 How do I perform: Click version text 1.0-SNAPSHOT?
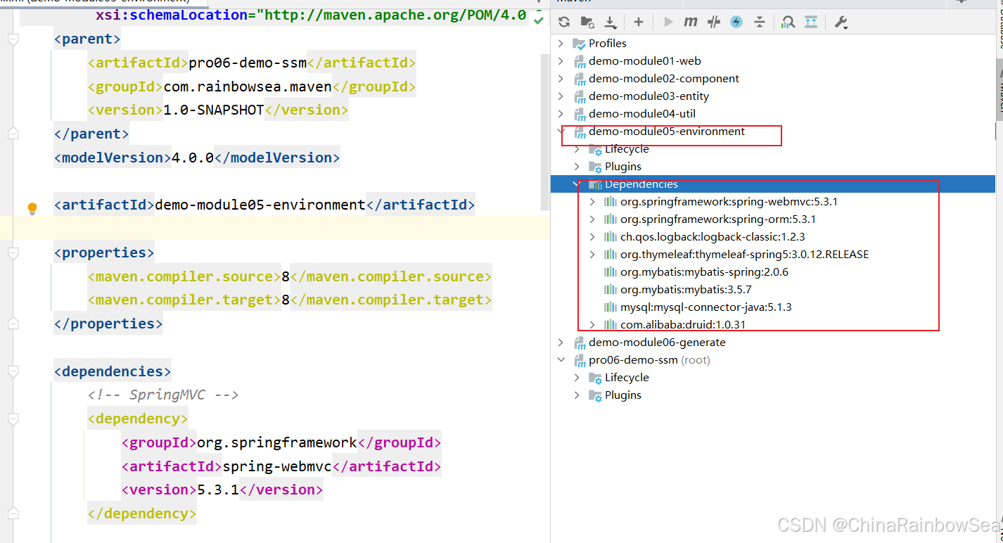[214, 110]
